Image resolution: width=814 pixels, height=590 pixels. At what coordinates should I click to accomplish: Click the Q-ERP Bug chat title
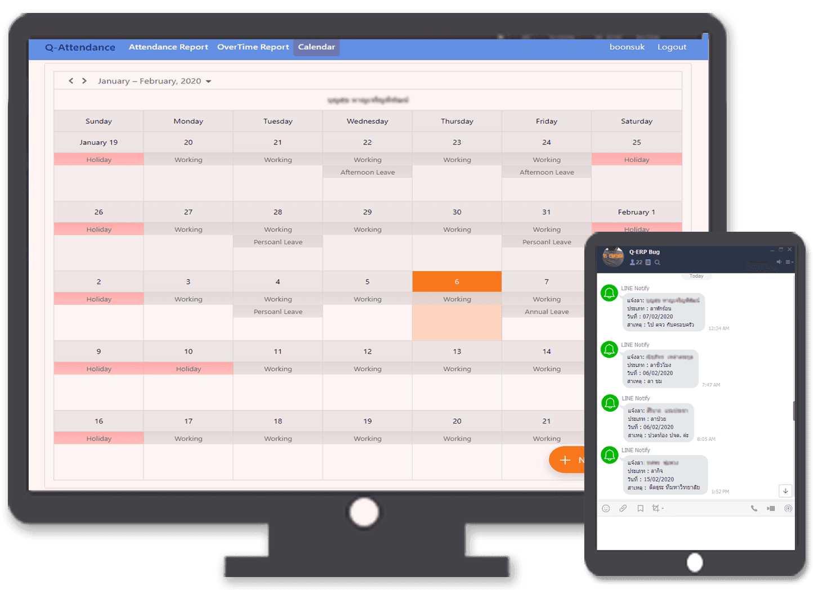tap(645, 252)
